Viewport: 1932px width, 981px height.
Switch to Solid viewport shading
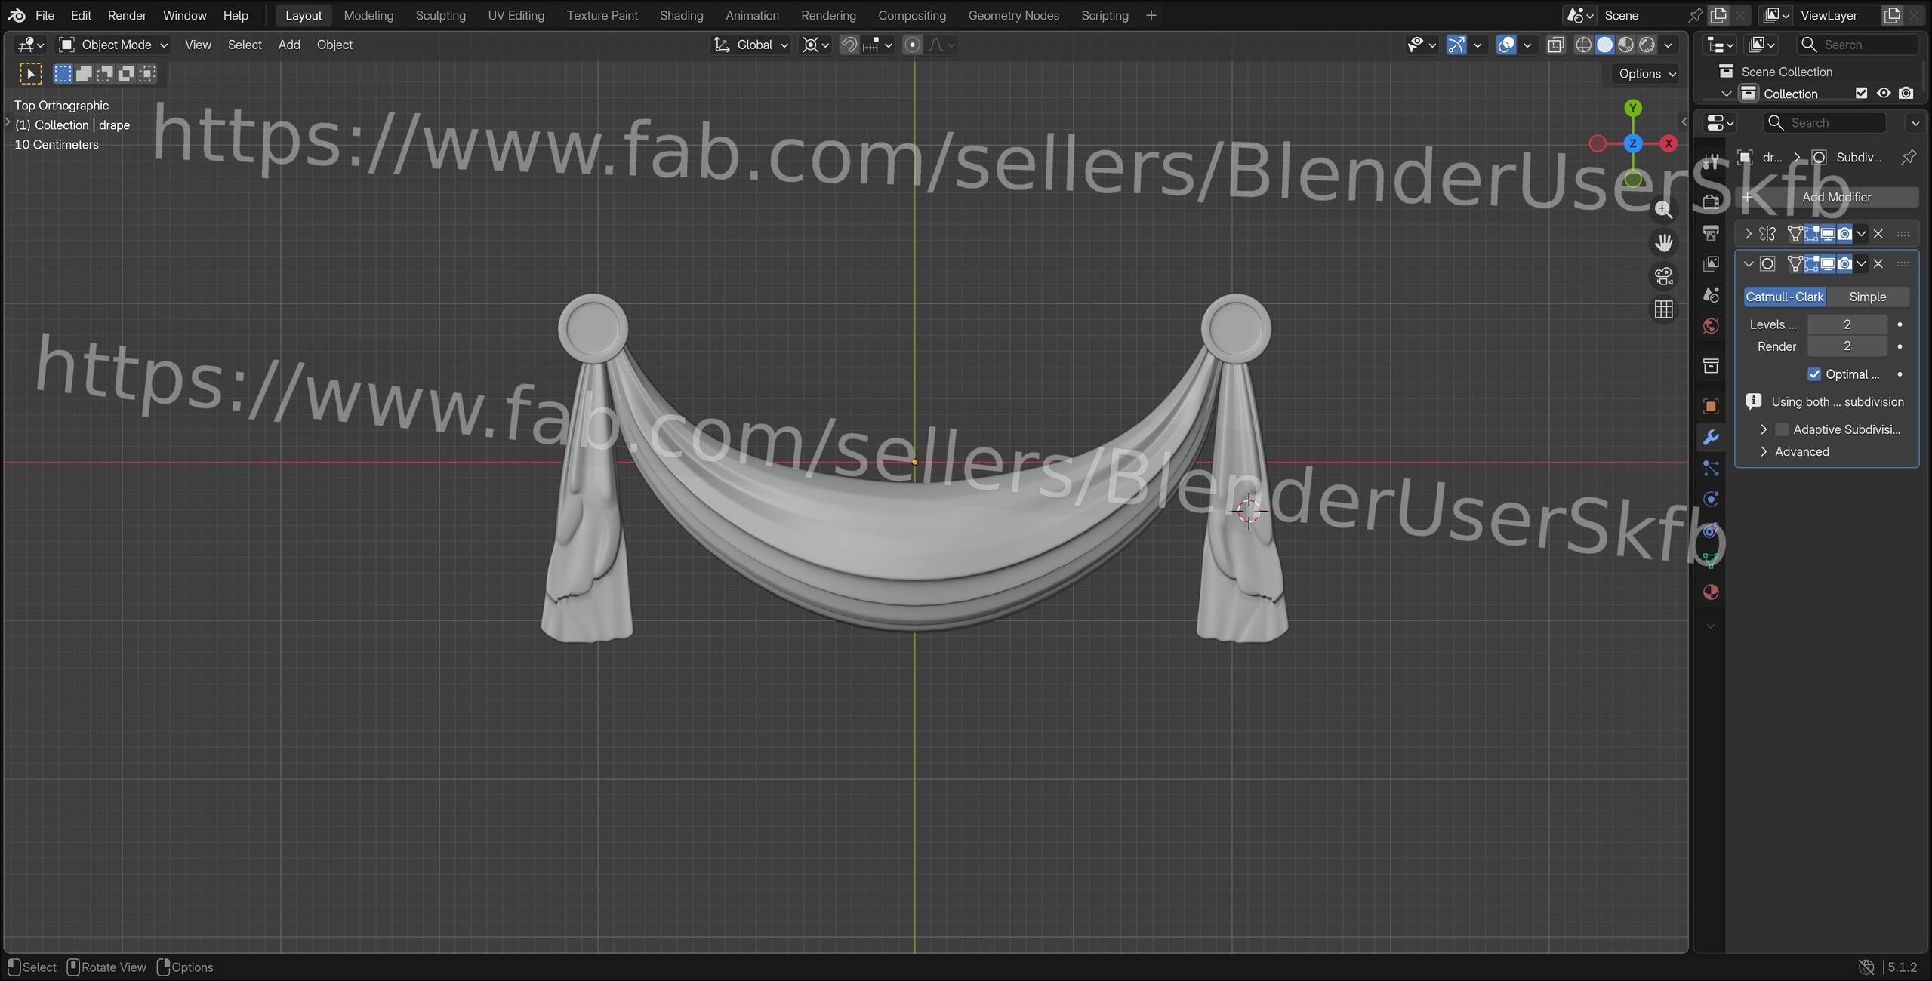tap(1604, 45)
